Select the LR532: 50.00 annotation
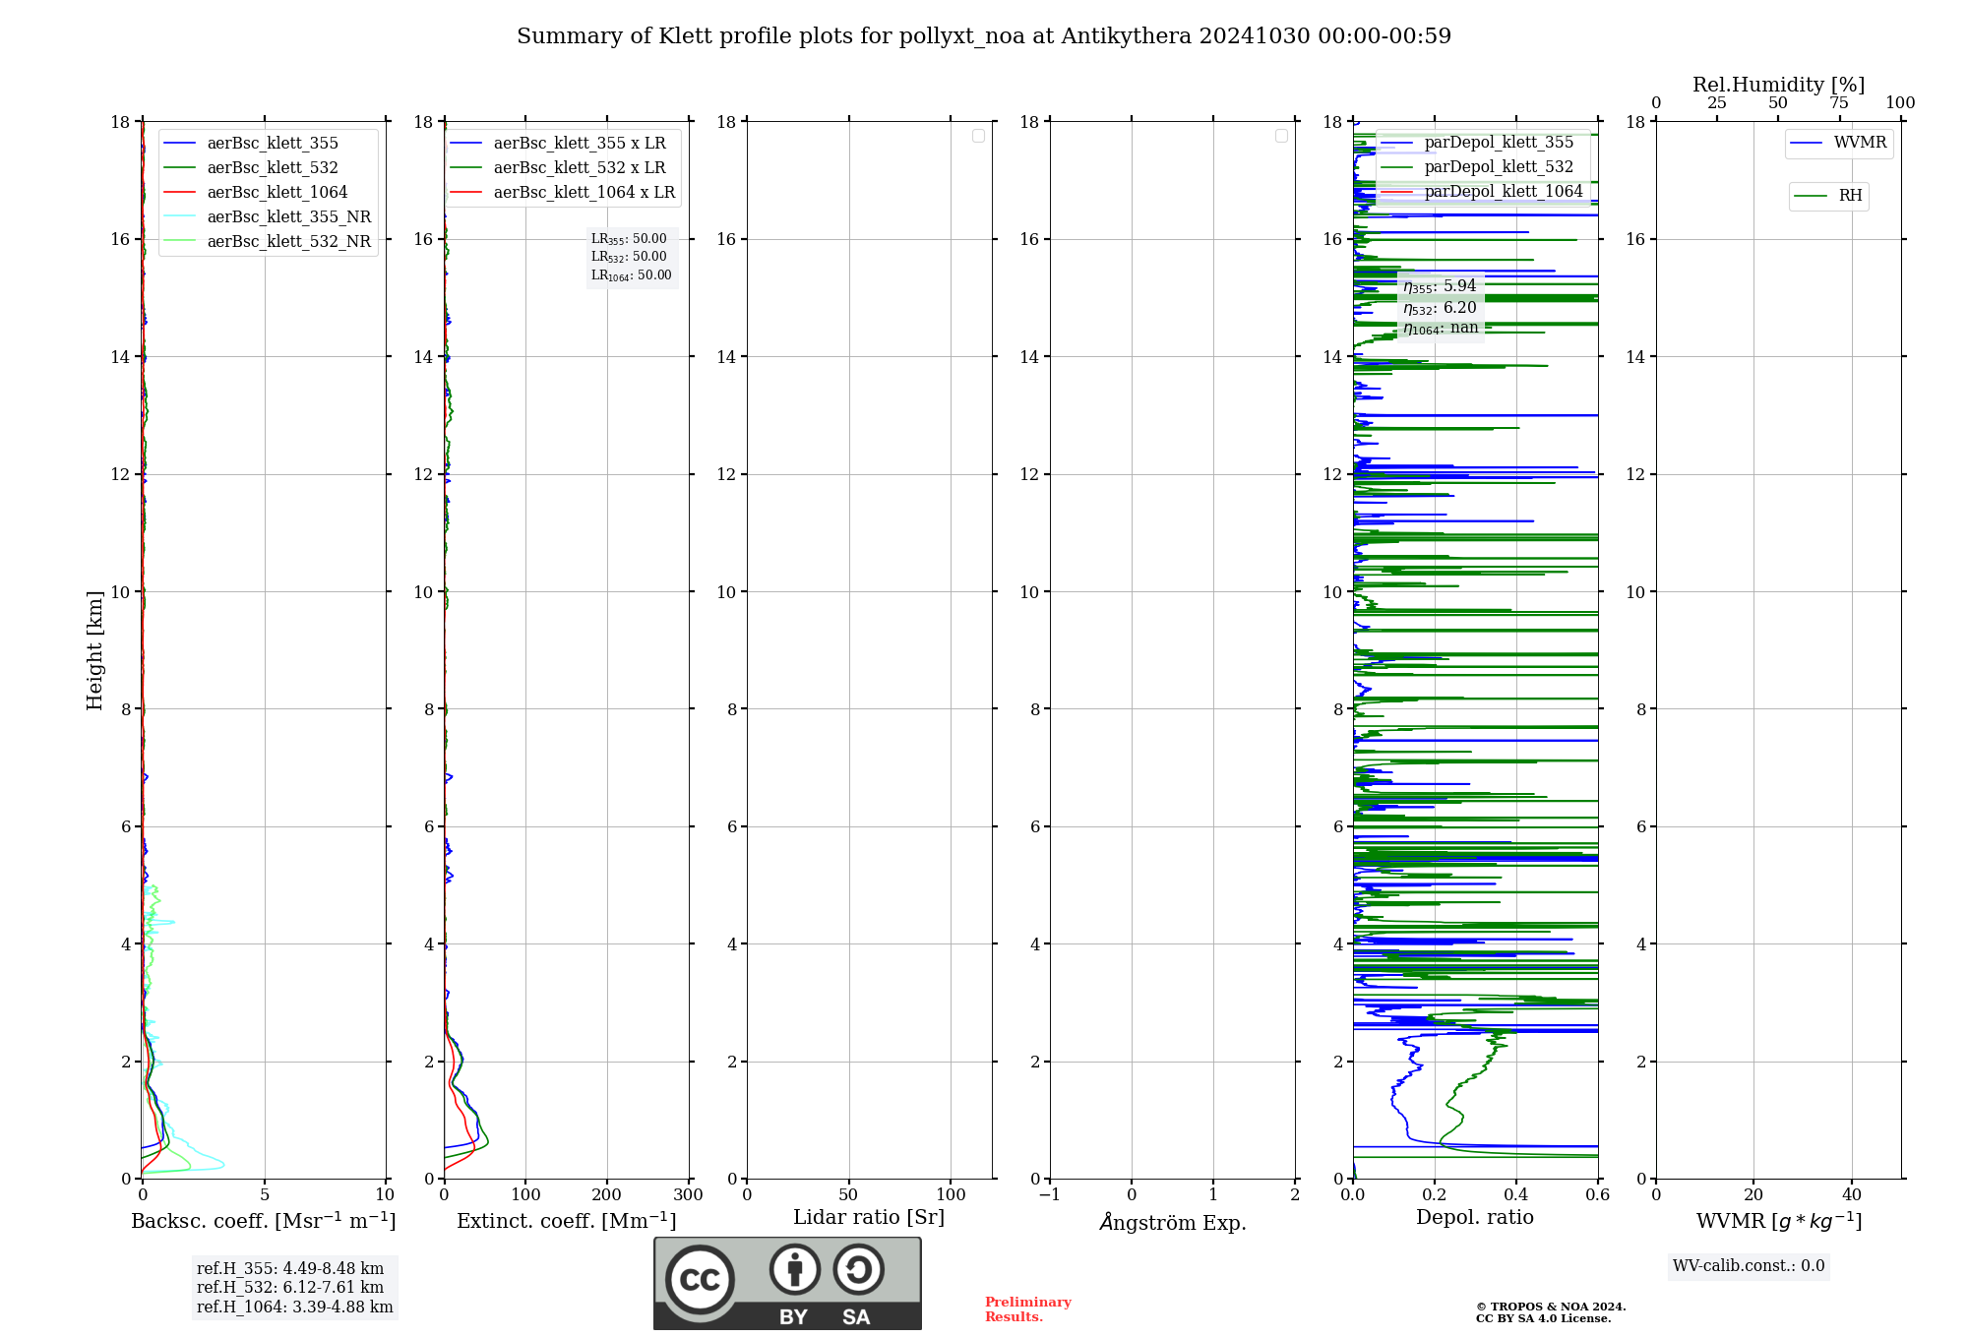 629,257
